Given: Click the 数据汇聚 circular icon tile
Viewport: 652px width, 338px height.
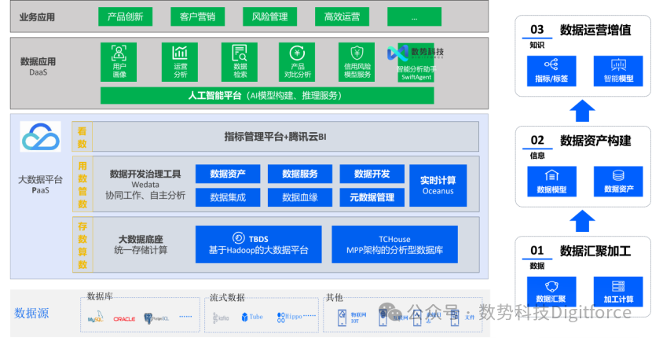Looking at the screenshot, I should 551,292.
